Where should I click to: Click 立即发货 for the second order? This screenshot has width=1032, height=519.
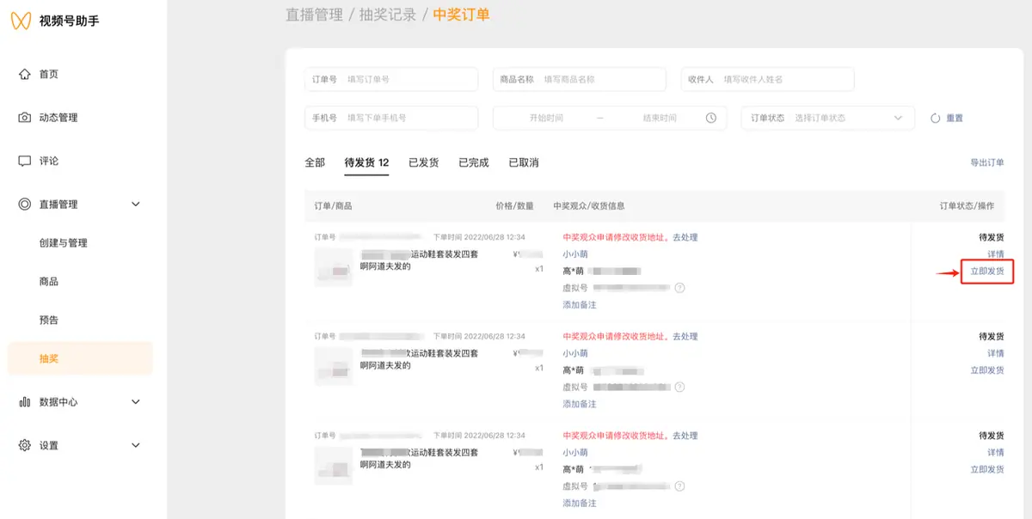[986, 370]
